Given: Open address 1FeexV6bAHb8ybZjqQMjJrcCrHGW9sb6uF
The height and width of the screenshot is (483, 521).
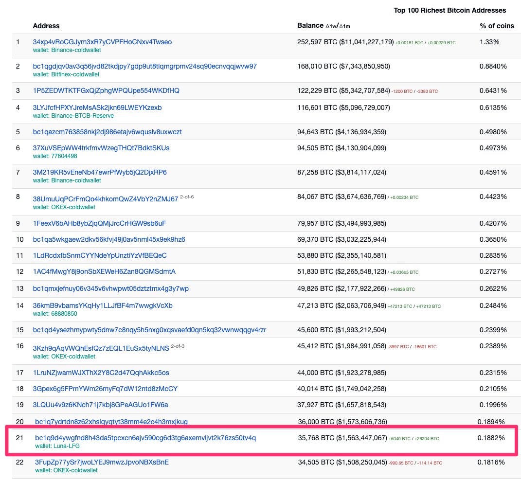Looking at the screenshot, I should point(99,223).
